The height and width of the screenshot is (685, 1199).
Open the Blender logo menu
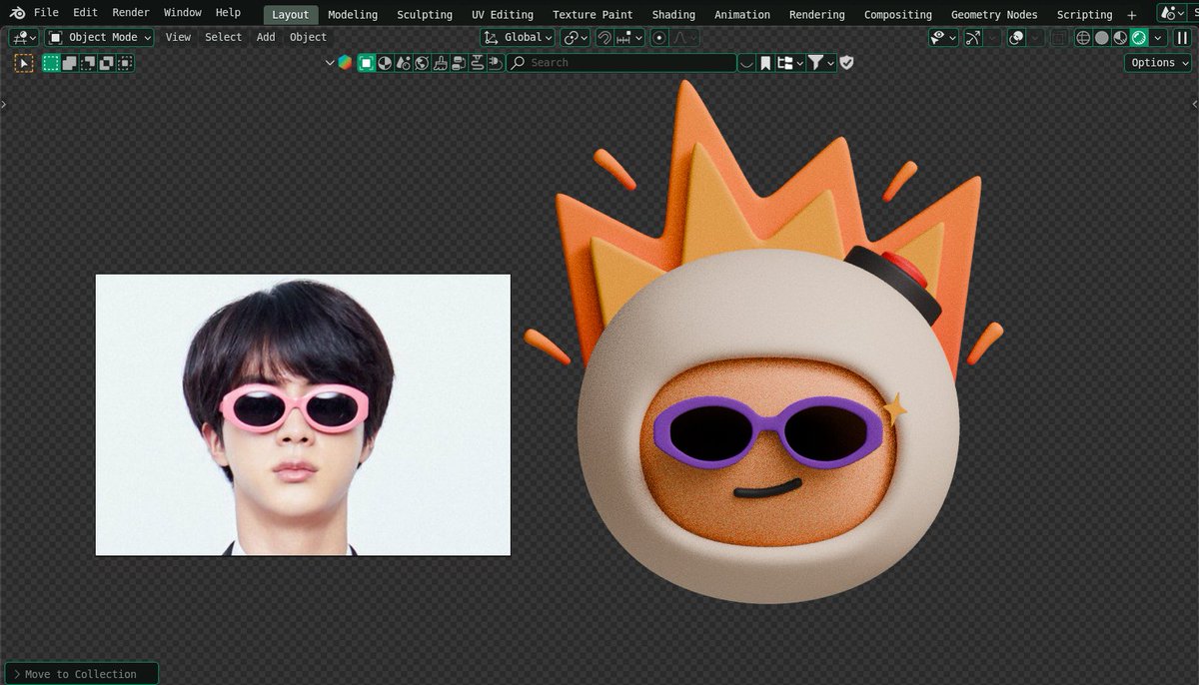click(x=15, y=13)
